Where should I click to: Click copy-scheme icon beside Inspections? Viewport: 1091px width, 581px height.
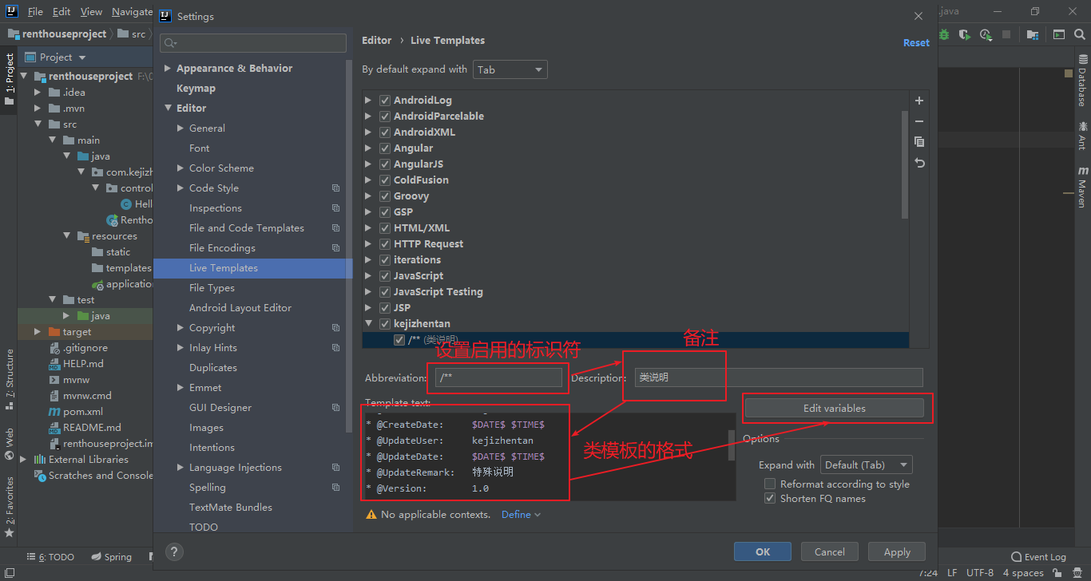pyautogui.click(x=335, y=208)
